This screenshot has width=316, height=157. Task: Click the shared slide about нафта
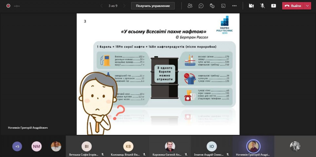(158, 74)
